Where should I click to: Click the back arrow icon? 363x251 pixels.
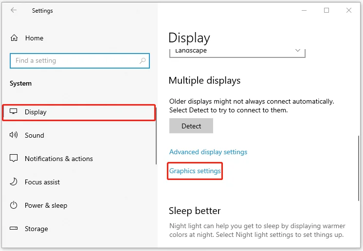pos(14,10)
